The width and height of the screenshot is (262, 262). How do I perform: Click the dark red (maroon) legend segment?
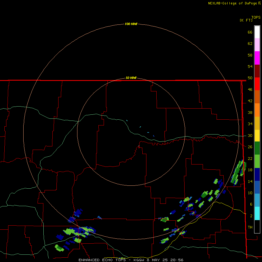click(257, 71)
